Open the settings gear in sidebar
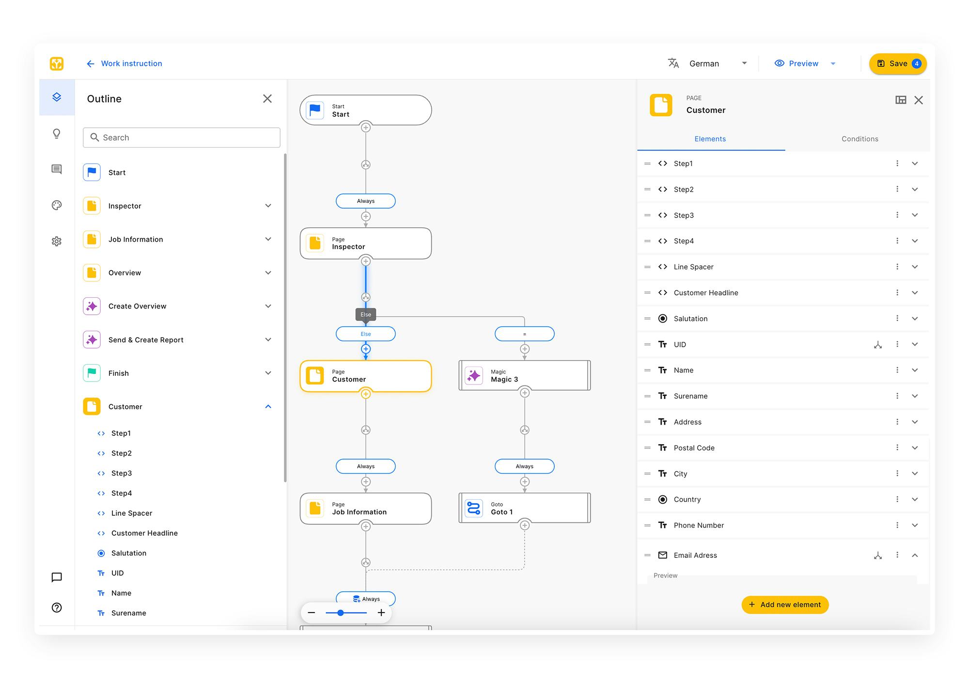Image resolution: width=969 pixels, height=678 pixels. pyautogui.click(x=57, y=241)
